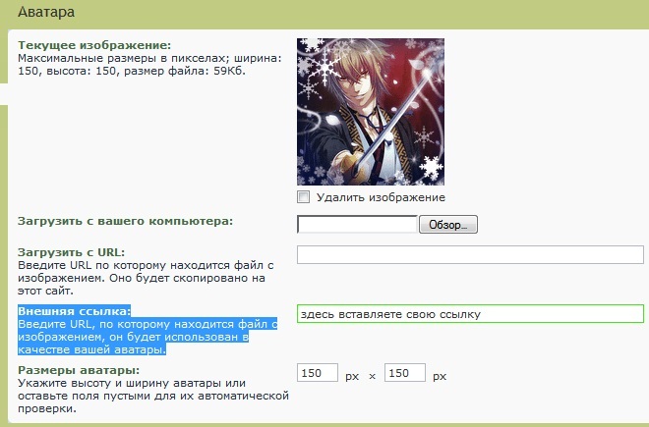Screen dimensions: 649x427
Task: Focus field containing здесь вставляете свою ссылку
Action: (x=470, y=314)
